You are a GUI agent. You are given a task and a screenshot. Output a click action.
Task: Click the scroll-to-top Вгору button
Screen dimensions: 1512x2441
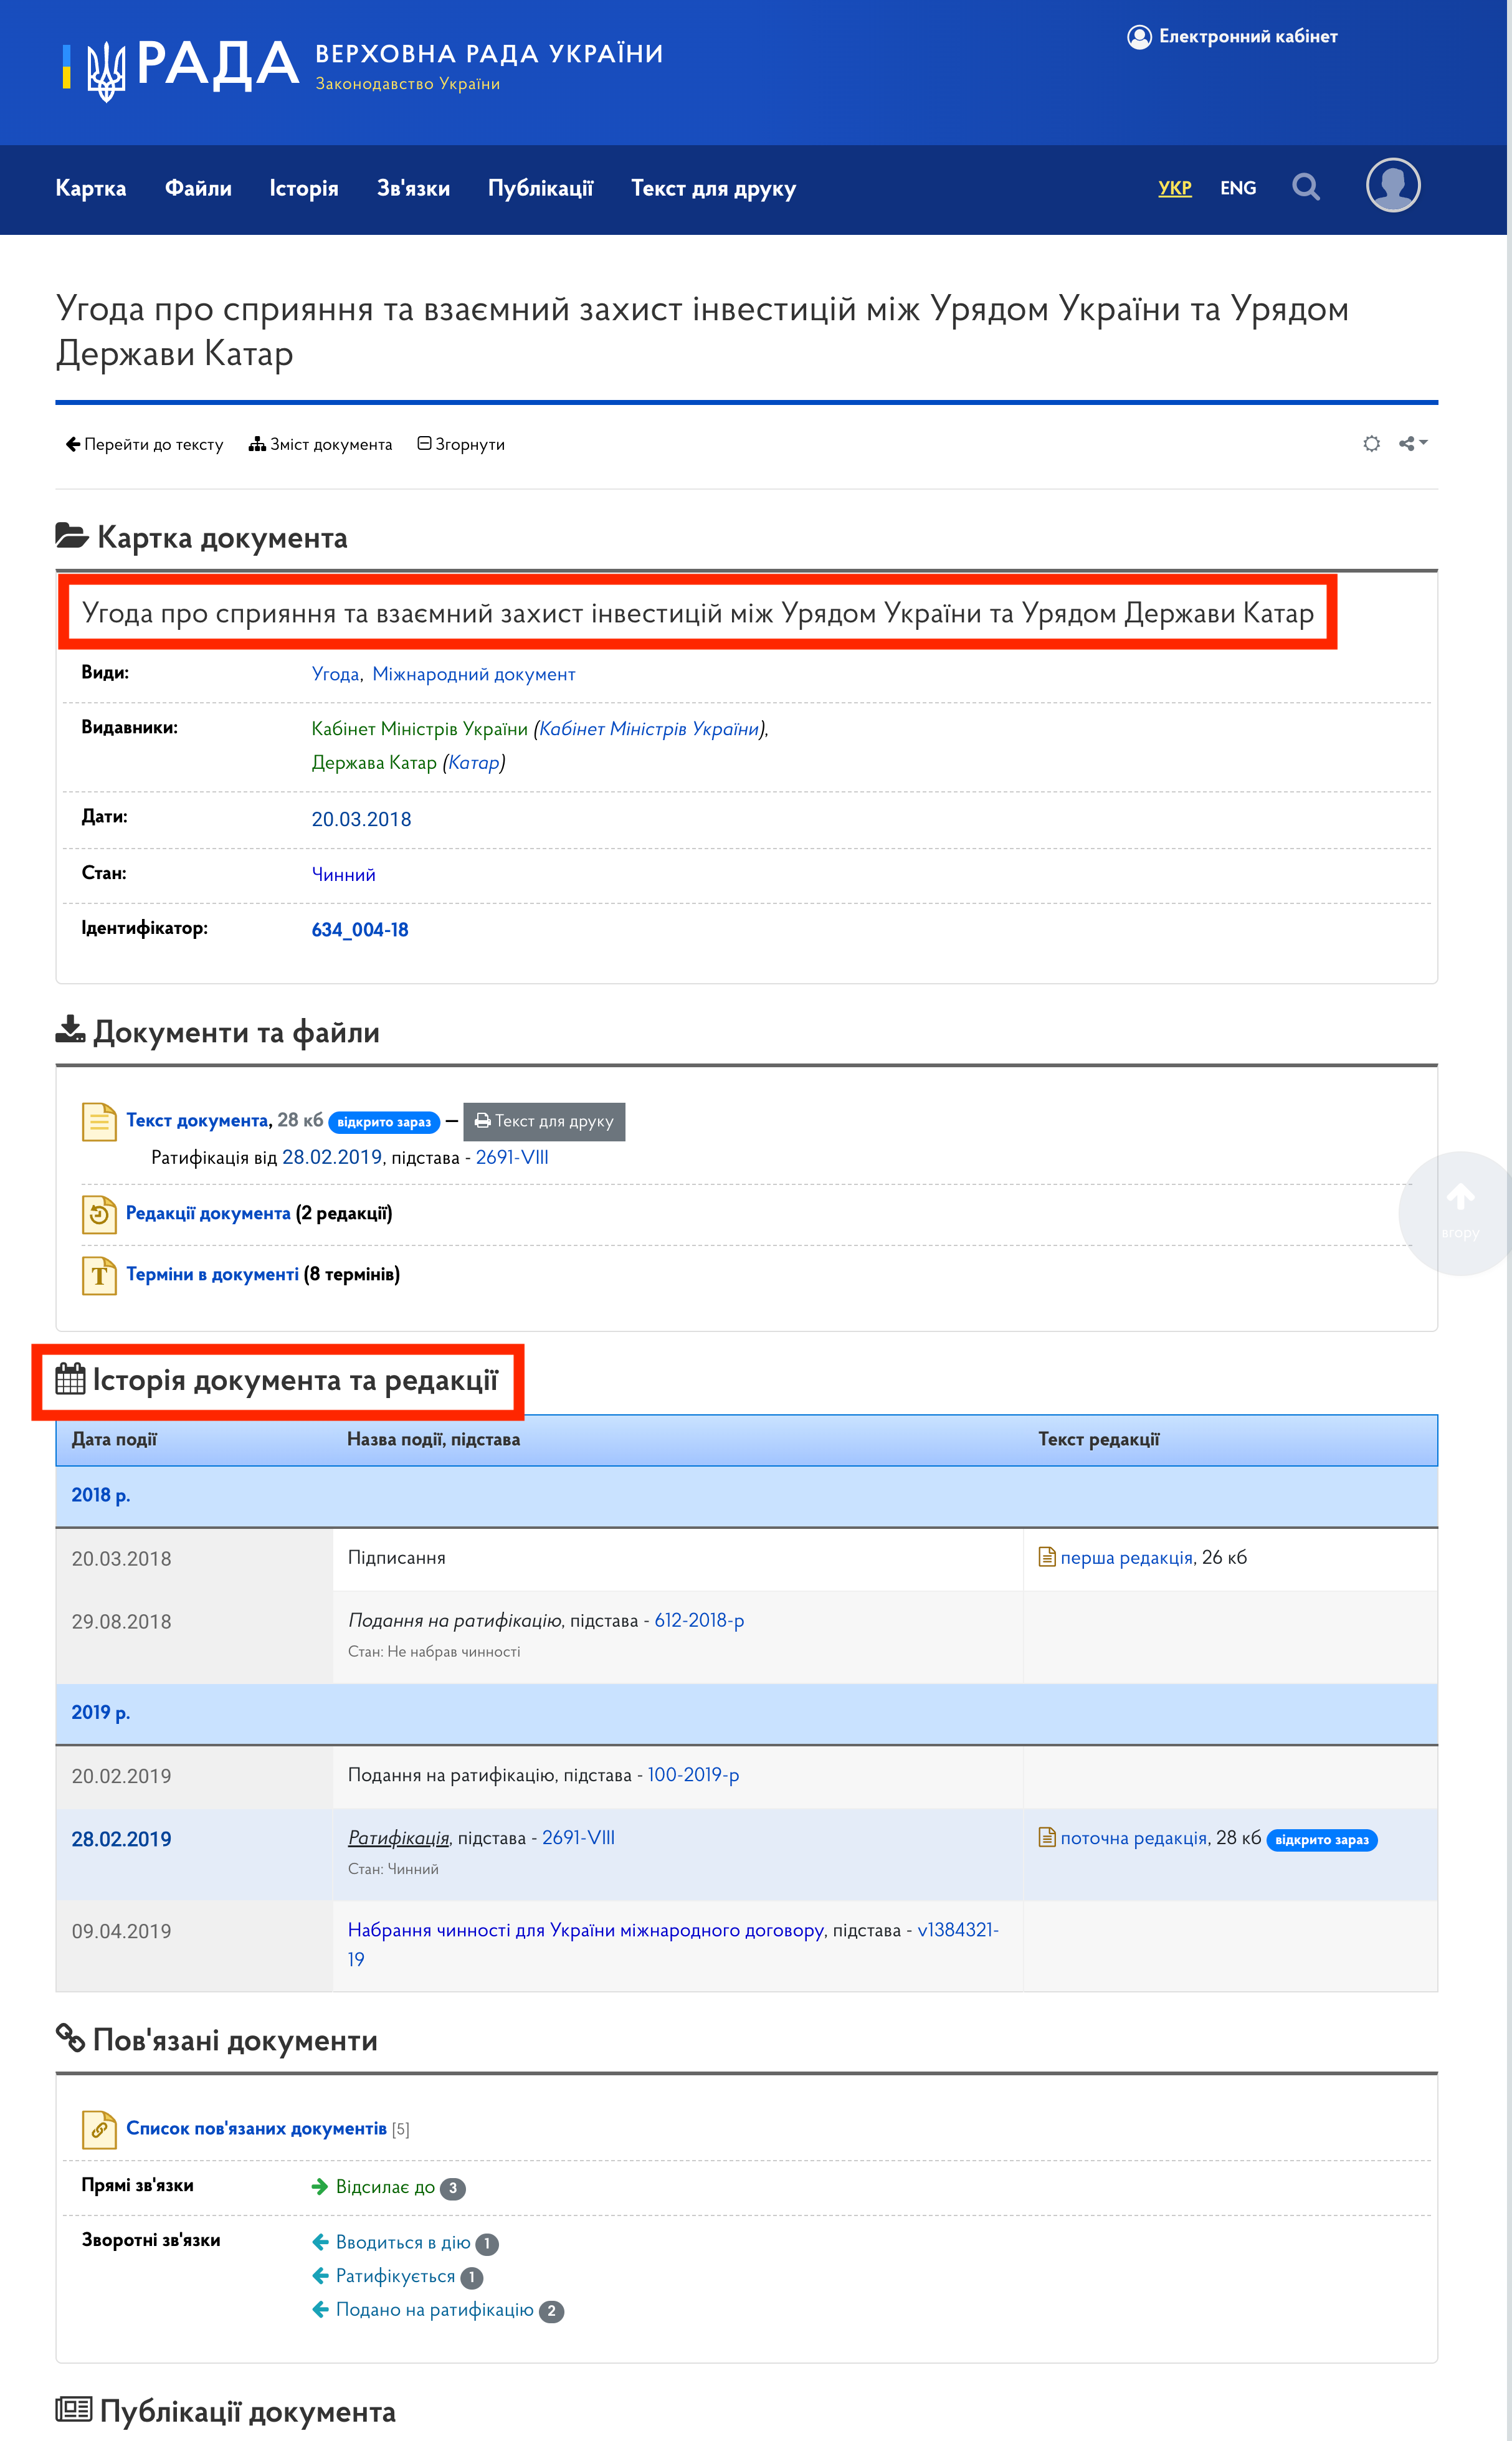[x=1459, y=1212]
